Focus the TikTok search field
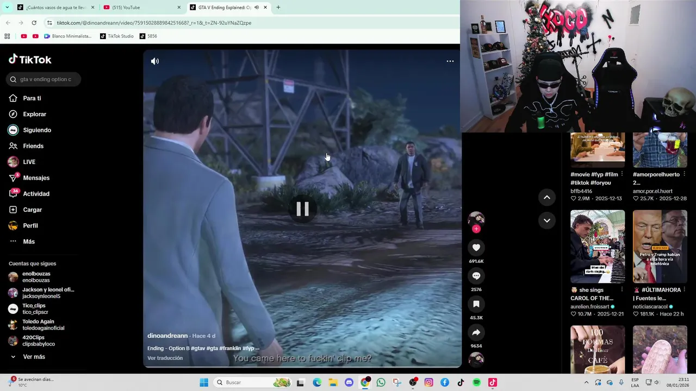The height and width of the screenshot is (391, 696). [x=44, y=79]
